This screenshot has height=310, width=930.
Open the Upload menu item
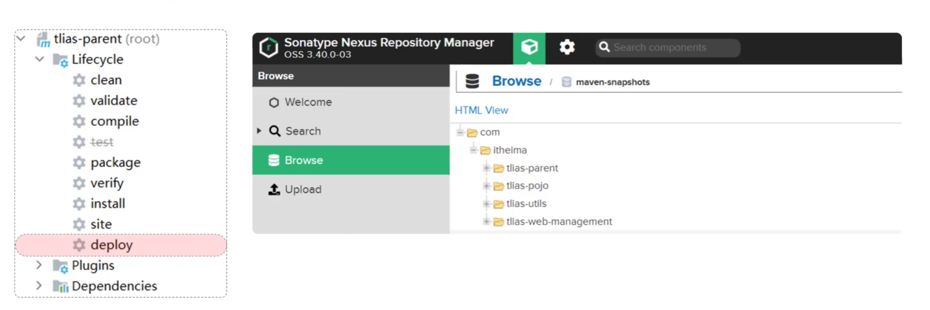point(351,189)
